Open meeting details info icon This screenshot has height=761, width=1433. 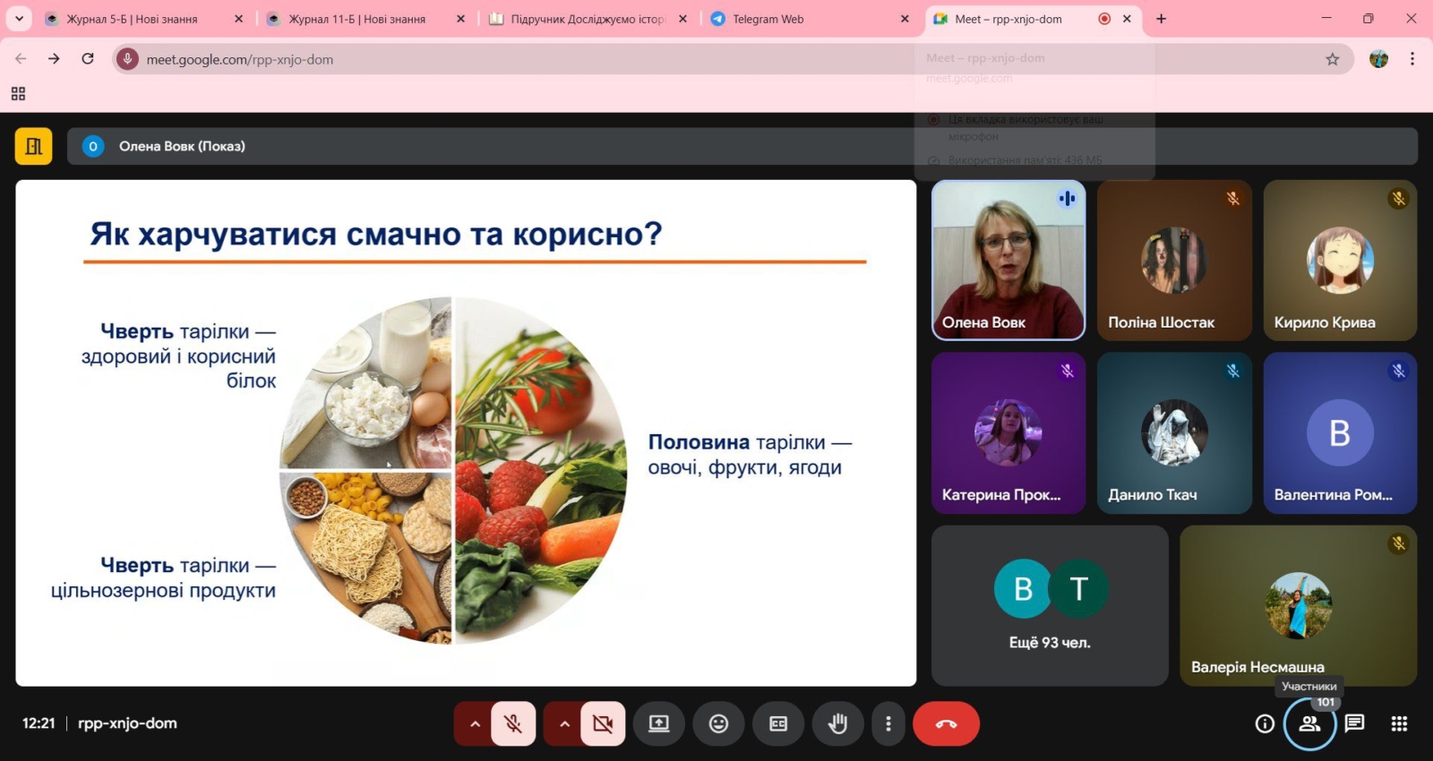[x=1265, y=723]
